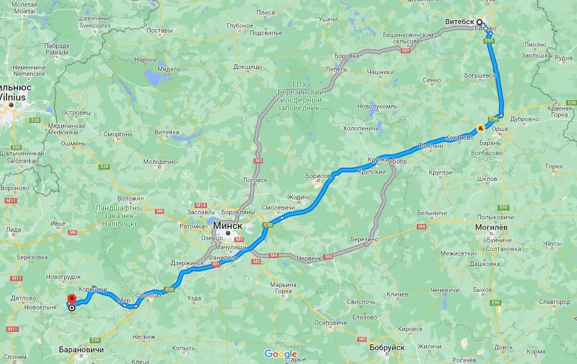Click the Витебск route start circle
Viewport: 577px width, 364px height.
479,22
